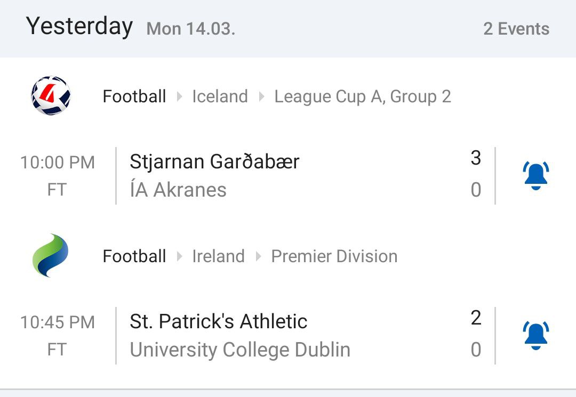Open ÍA Akranes team entry
The image size is (576, 397).
tap(178, 190)
